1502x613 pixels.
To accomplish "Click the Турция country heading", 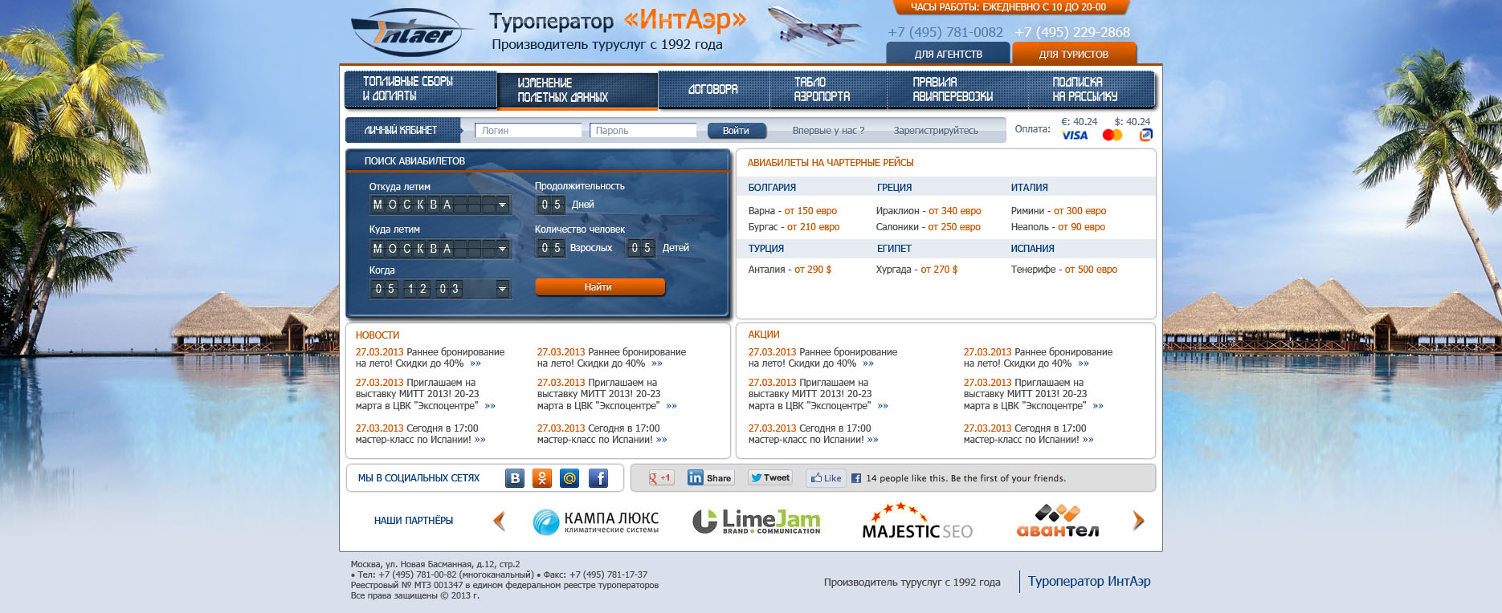I will click(x=766, y=249).
